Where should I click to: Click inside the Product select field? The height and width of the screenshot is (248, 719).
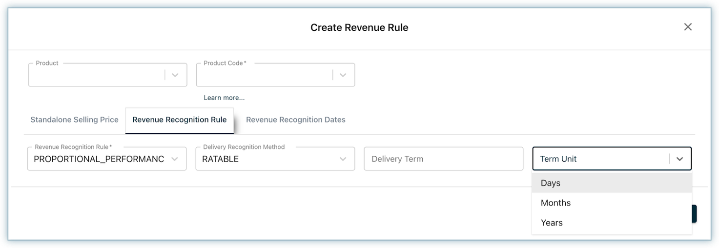pos(96,75)
